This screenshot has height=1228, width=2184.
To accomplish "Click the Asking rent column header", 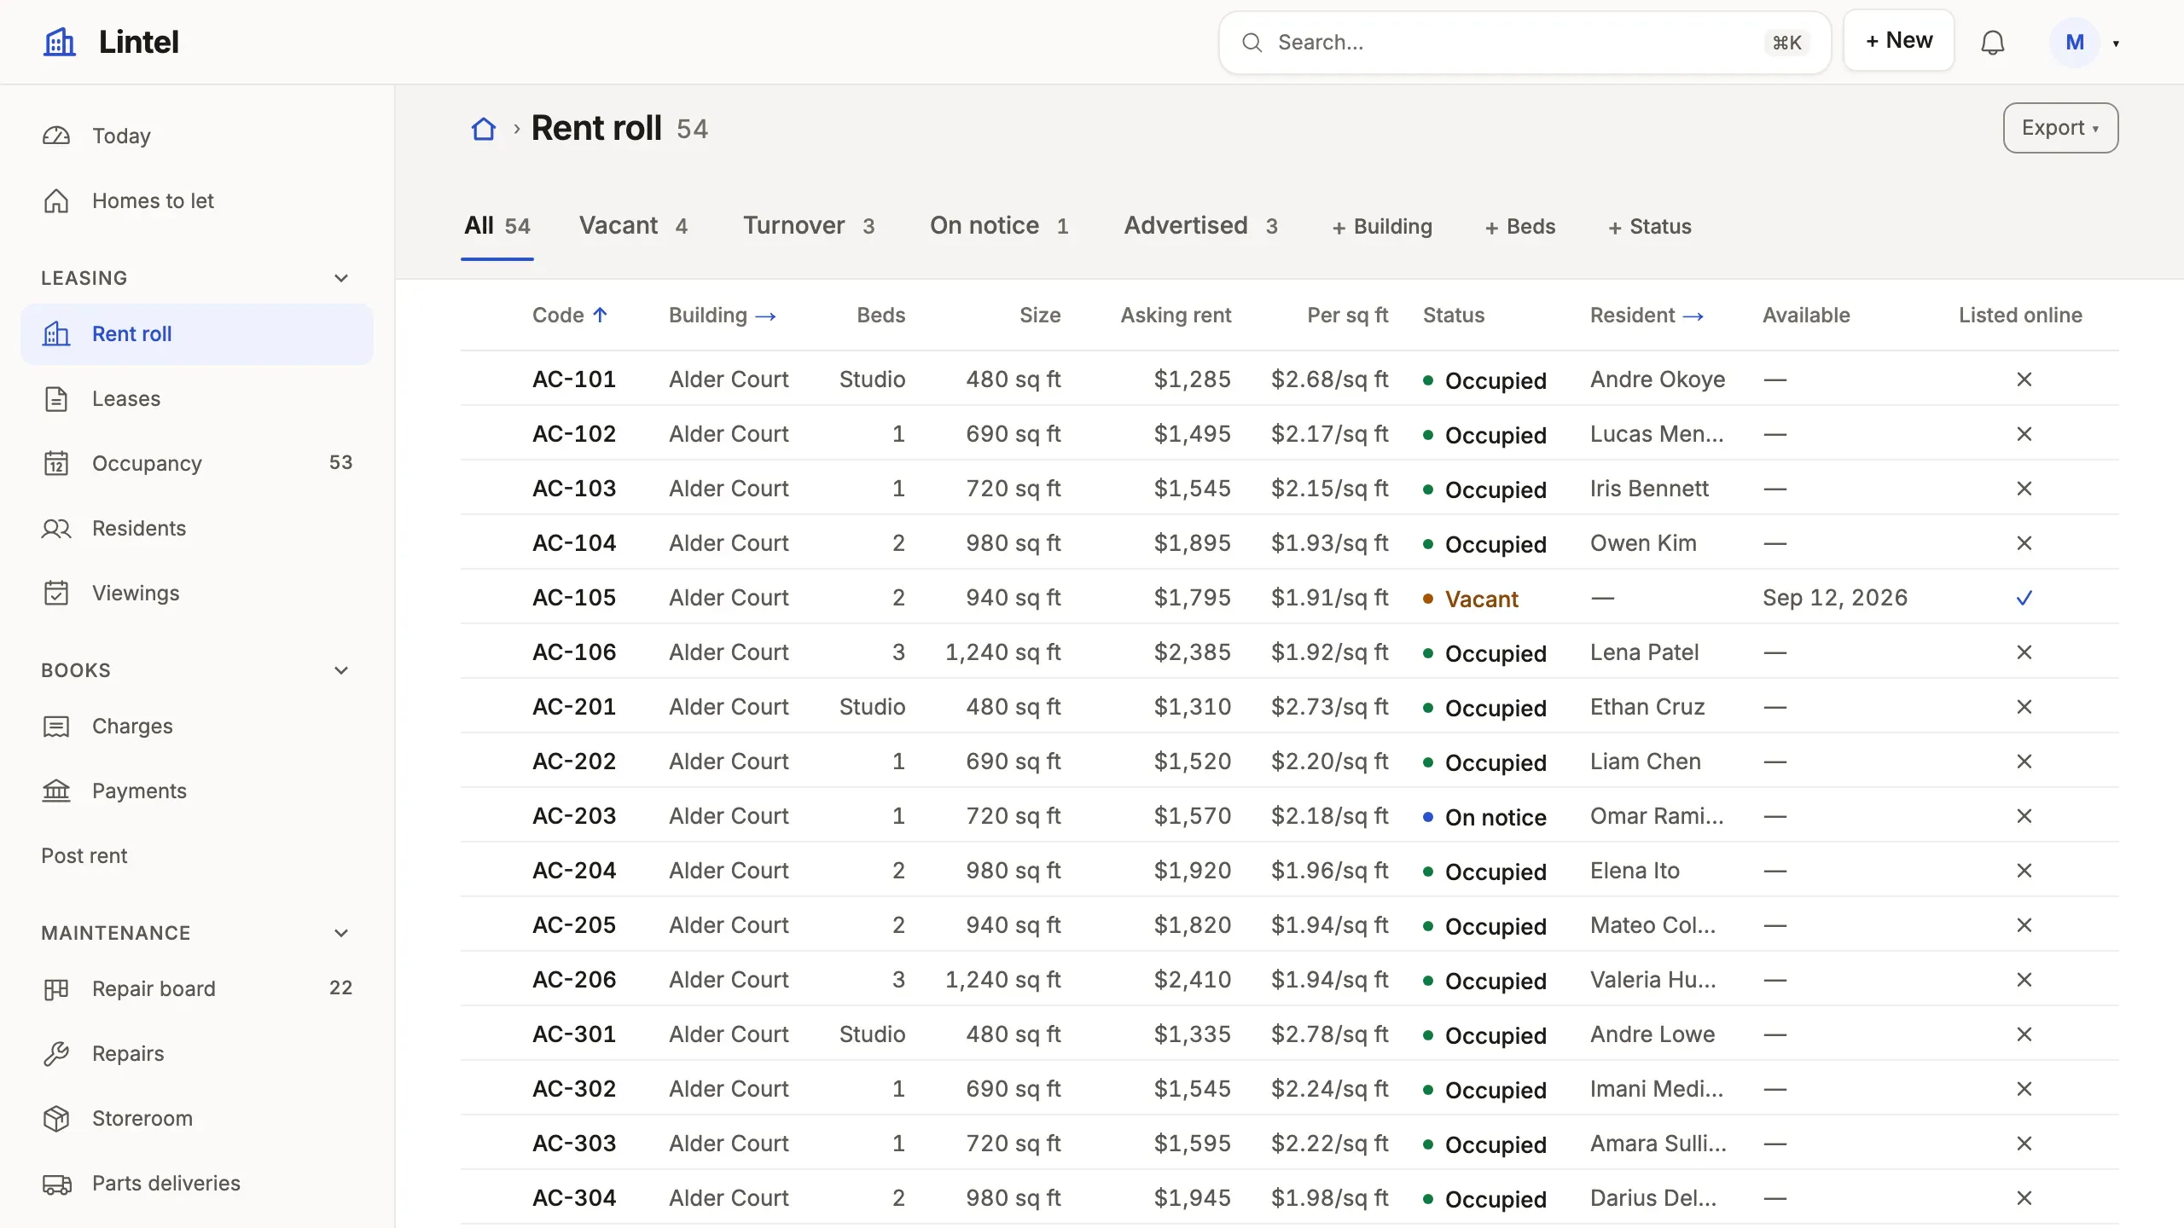I will [x=1176, y=315].
